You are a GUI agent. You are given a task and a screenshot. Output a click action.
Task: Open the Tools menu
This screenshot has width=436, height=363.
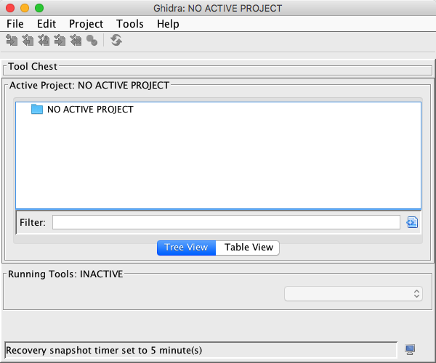click(130, 23)
